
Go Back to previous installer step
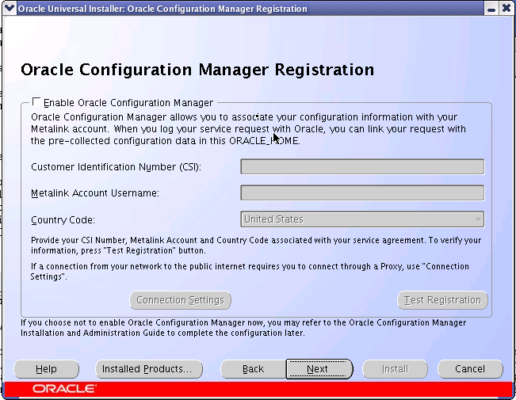(253, 369)
